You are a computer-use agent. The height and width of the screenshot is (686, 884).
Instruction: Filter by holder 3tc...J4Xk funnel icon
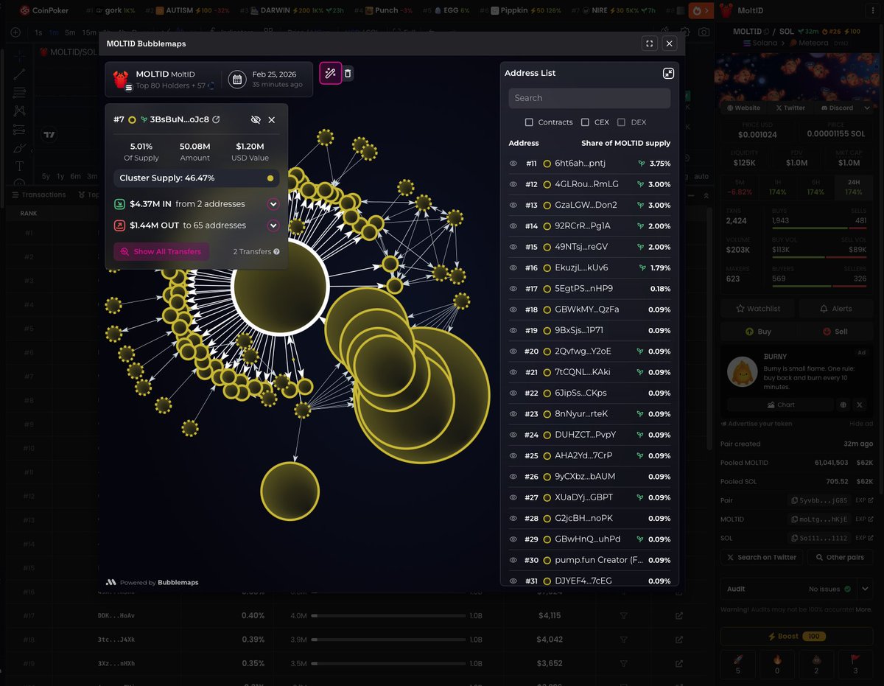click(x=623, y=640)
